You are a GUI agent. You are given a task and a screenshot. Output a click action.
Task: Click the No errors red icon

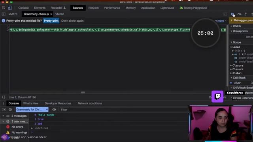8,127
